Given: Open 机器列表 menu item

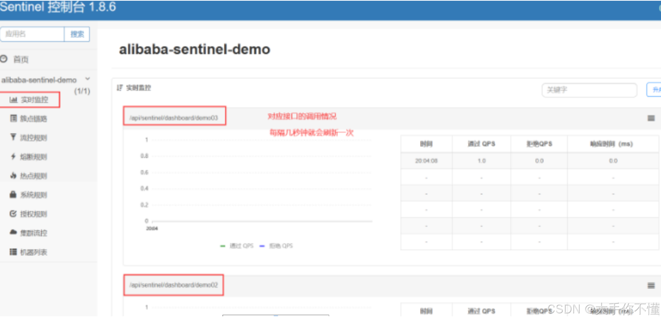Looking at the screenshot, I should click(x=33, y=252).
